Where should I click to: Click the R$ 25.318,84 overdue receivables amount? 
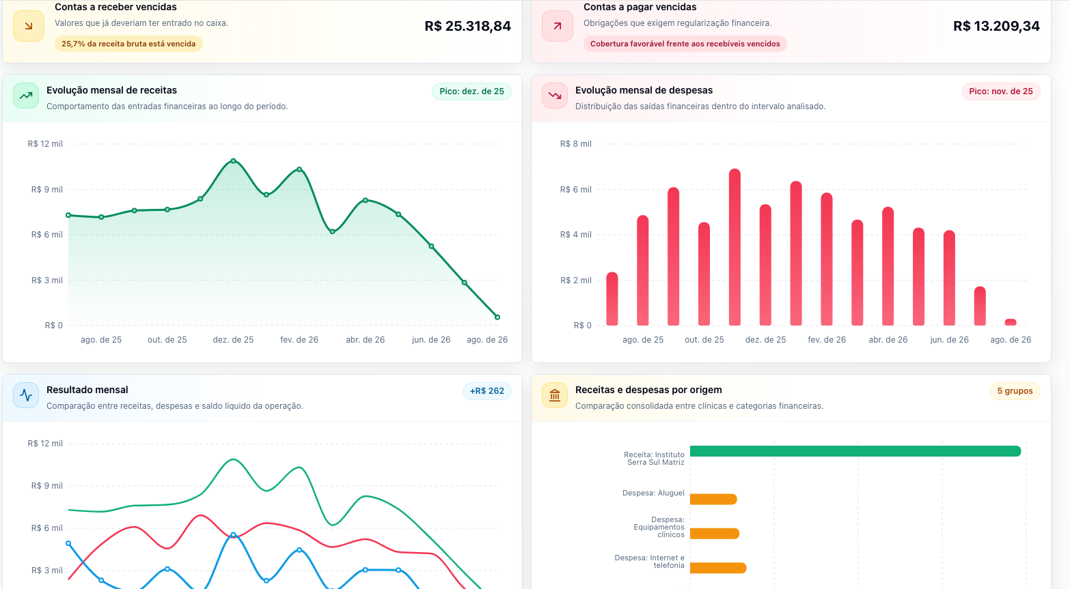[468, 26]
